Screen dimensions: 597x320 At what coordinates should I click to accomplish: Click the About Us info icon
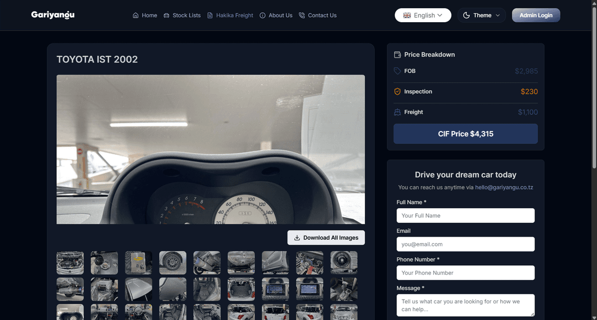click(263, 15)
